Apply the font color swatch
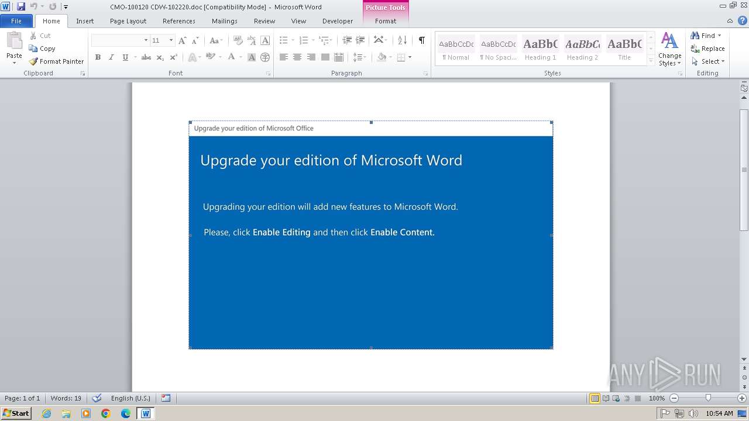 click(x=231, y=57)
